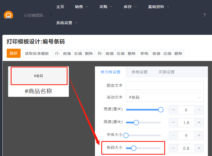This screenshot has width=212, height=156.
Task: Click the help question mark icon
Action: (x=204, y=15)
